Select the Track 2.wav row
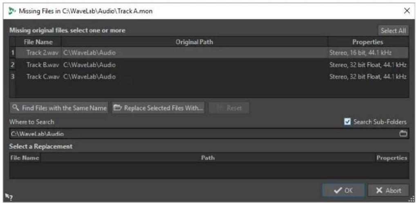 [x=209, y=53]
